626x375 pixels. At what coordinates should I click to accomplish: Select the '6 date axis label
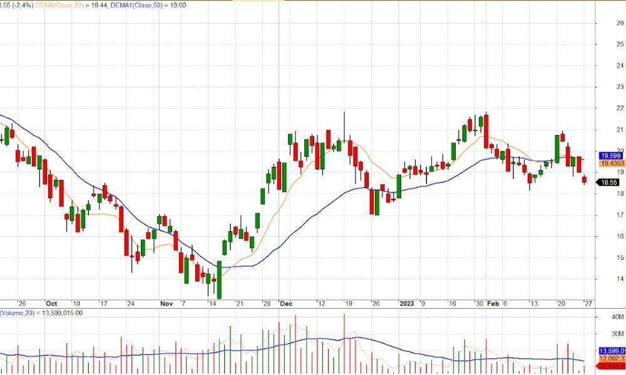pos(504,304)
